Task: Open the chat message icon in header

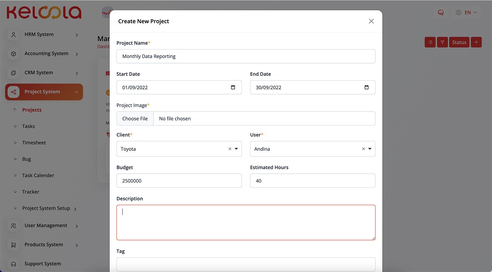Action: [x=441, y=13]
